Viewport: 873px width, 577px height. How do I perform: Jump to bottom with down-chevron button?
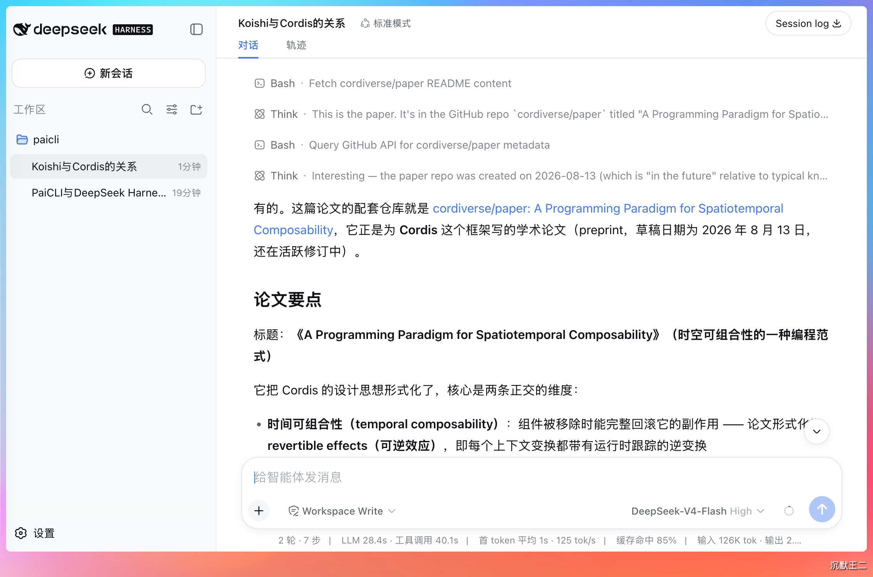(x=817, y=431)
